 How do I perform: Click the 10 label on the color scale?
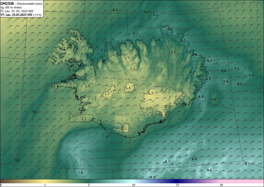click(133, 185)
